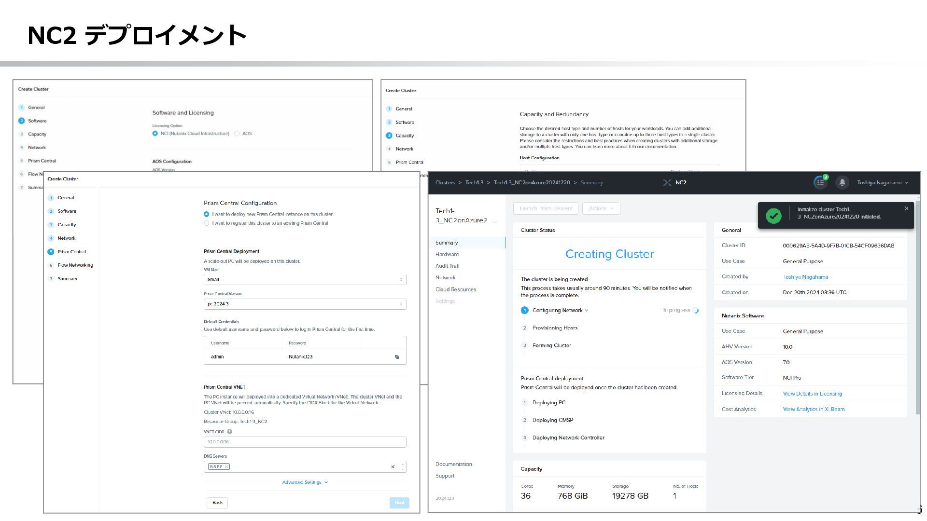Image resolution: width=927 pixels, height=521 pixels.
Task: Select deploy new Prism Central instance option
Action: point(207,214)
